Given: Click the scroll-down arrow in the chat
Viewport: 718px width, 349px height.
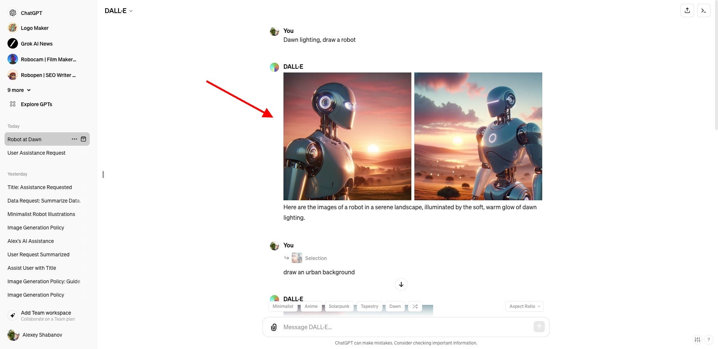Looking at the screenshot, I should [401, 284].
